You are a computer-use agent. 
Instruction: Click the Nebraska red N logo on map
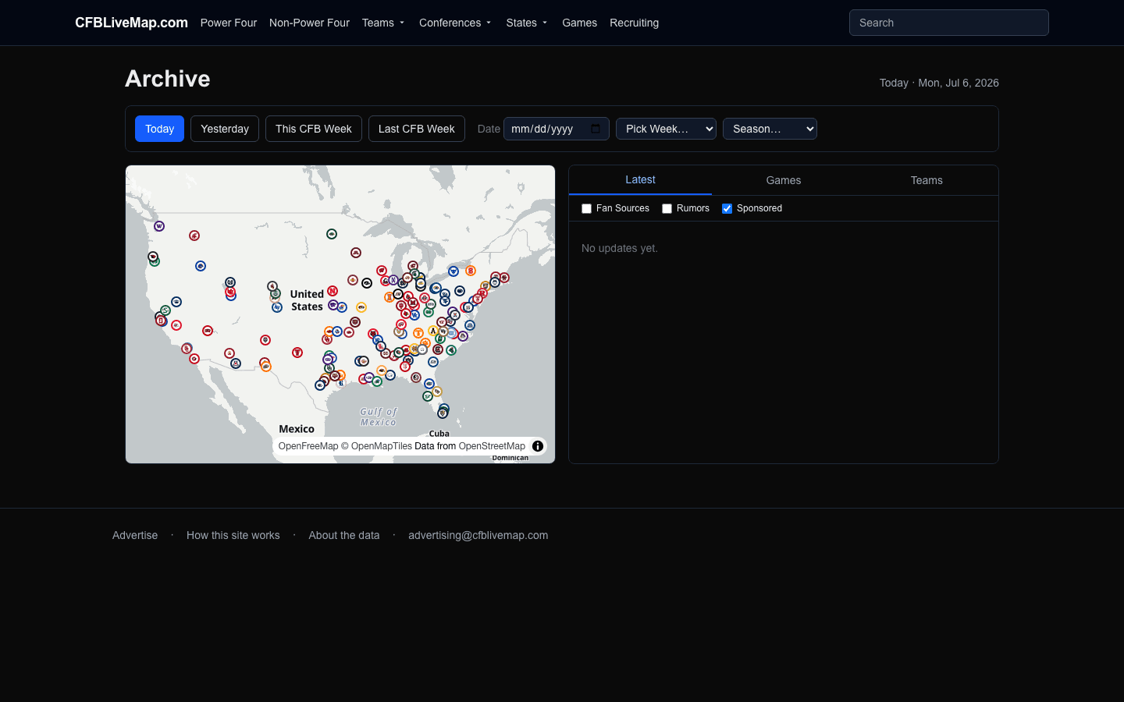pos(333,291)
